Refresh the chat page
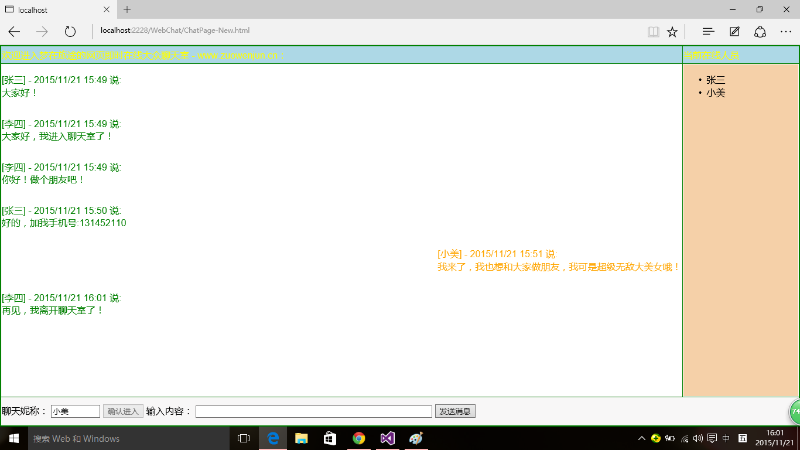800x450 pixels. point(70,32)
